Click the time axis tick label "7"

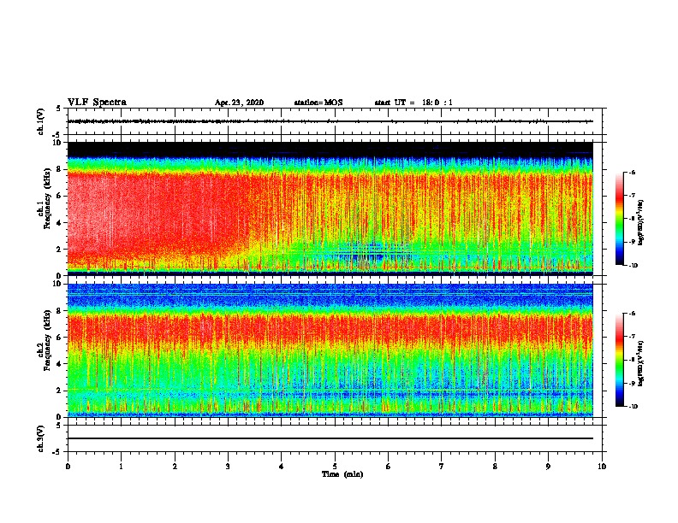coord(442,466)
